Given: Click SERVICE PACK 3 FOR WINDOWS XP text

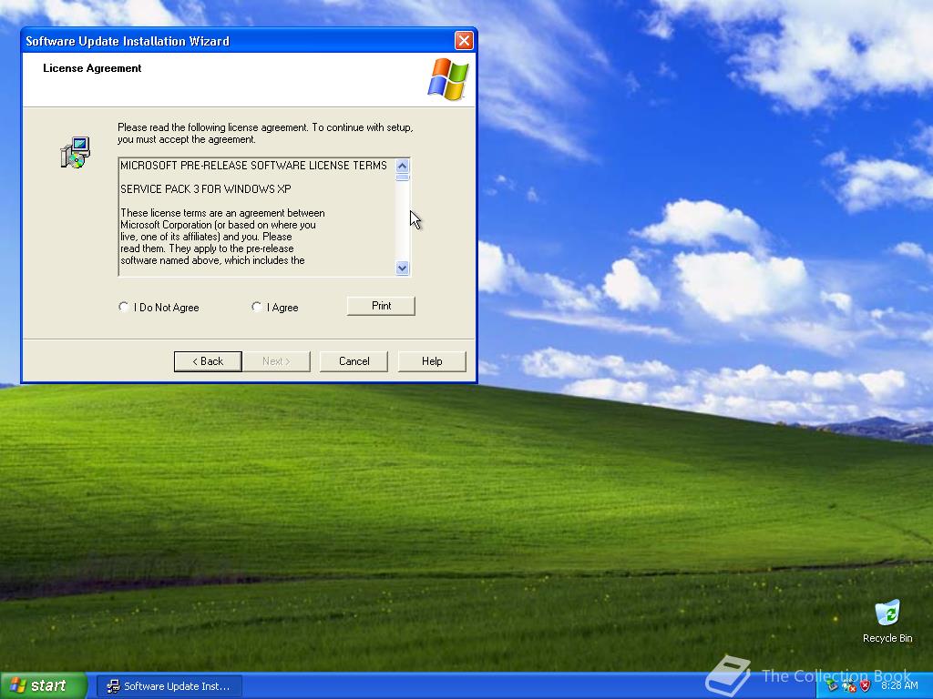Looking at the screenshot, I should [206, 189].
